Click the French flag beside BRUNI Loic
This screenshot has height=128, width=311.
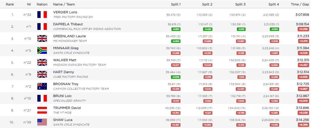tap(42, 98)
